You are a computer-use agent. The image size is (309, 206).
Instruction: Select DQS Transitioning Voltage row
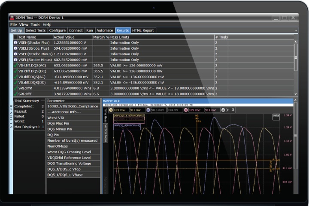[x=73, y=163]
